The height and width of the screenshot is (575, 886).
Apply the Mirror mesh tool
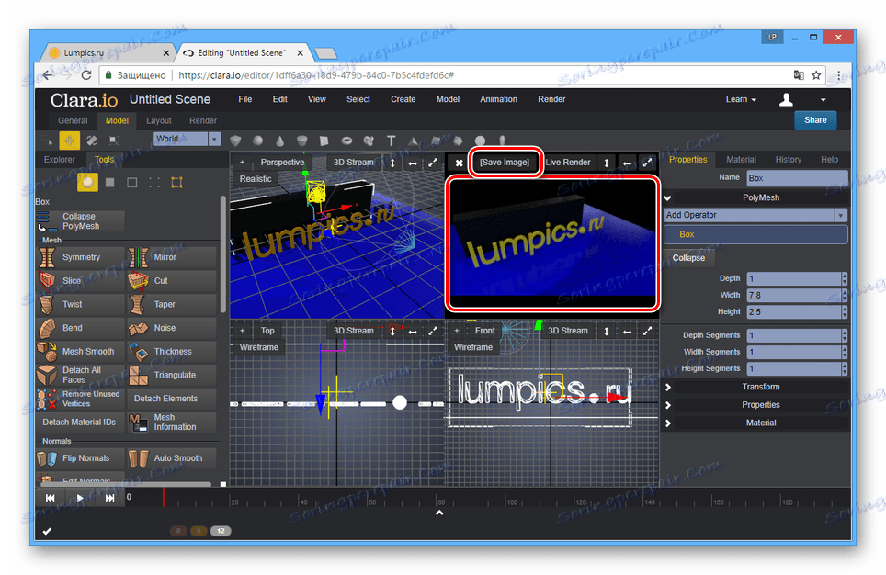pos(172,257)
